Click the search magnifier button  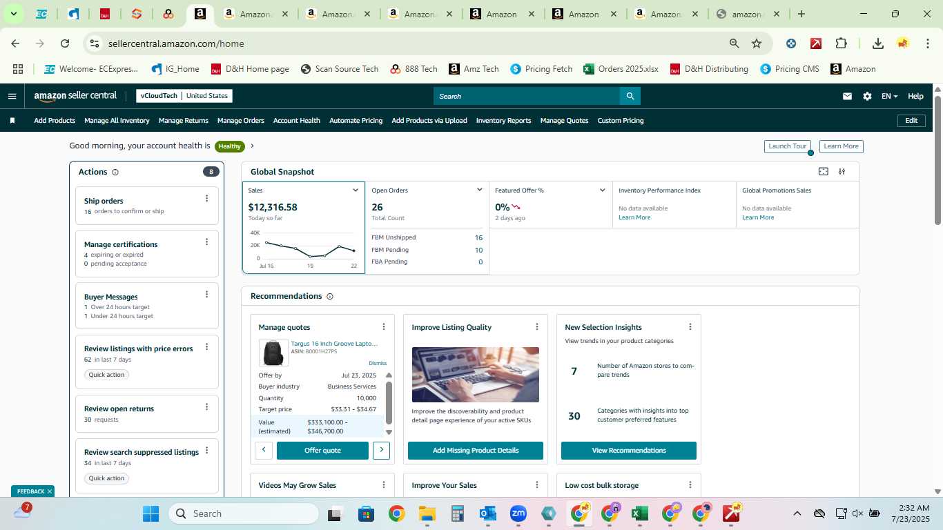[630, 96]
